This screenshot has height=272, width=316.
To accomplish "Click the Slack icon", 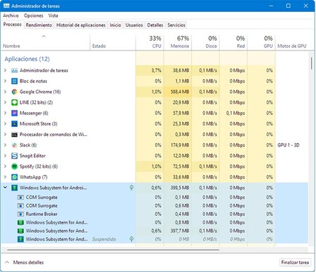I will 15,145.
